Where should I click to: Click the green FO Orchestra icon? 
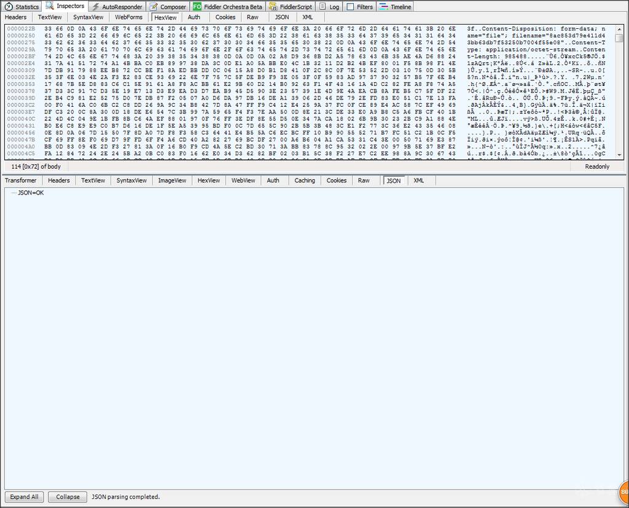tap(197, 7)
